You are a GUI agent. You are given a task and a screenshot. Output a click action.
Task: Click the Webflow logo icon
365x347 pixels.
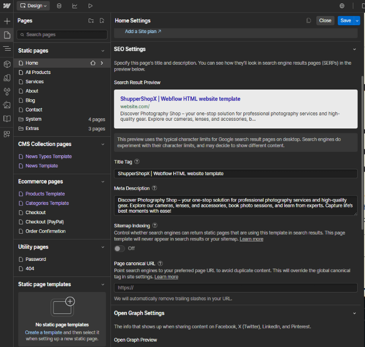(7, 6)
